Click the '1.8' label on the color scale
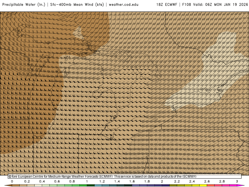The height and width of the screenshot is (187, 249). point(147,181)
